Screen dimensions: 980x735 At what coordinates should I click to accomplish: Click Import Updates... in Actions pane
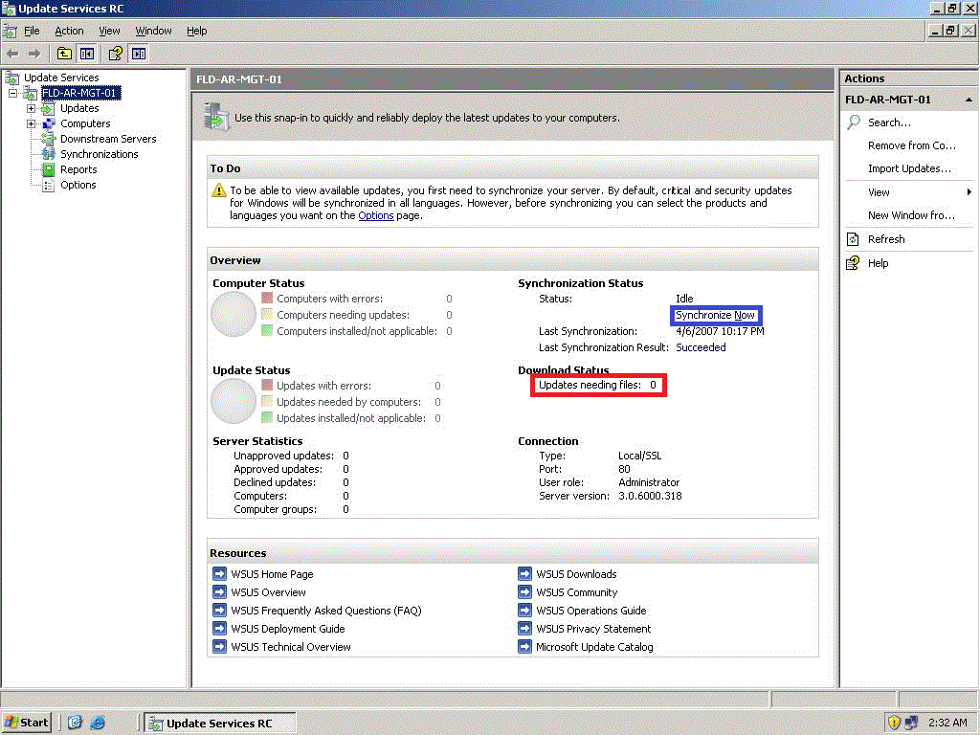[909, 168]
